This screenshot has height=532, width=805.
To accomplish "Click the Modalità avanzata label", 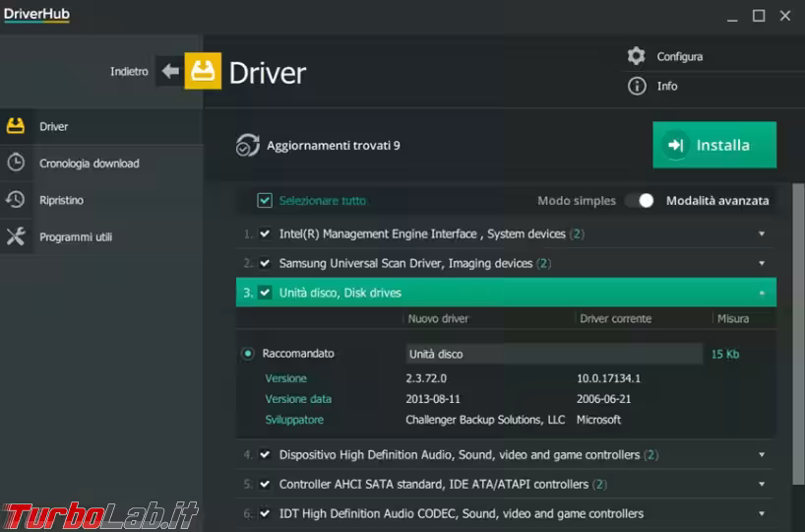I will pos(717,200).
